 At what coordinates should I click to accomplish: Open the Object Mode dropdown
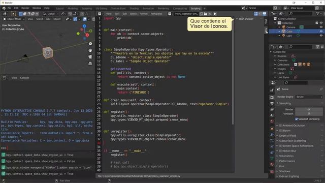14,19
